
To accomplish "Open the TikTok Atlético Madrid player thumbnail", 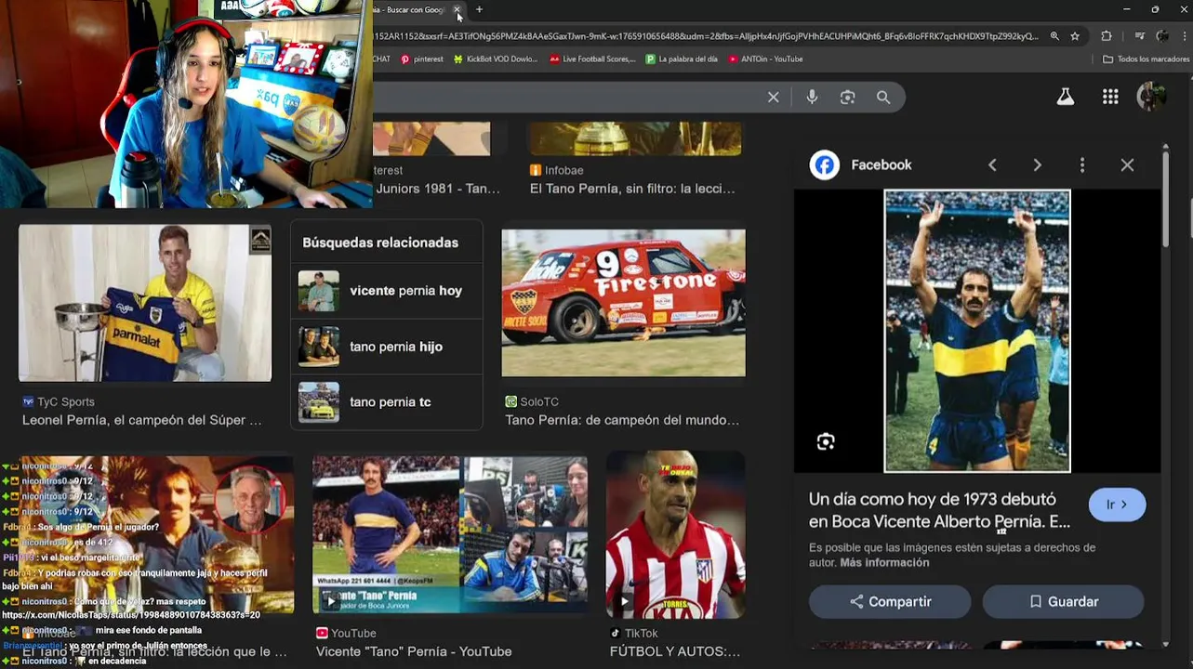I will (x=675, y=535).
